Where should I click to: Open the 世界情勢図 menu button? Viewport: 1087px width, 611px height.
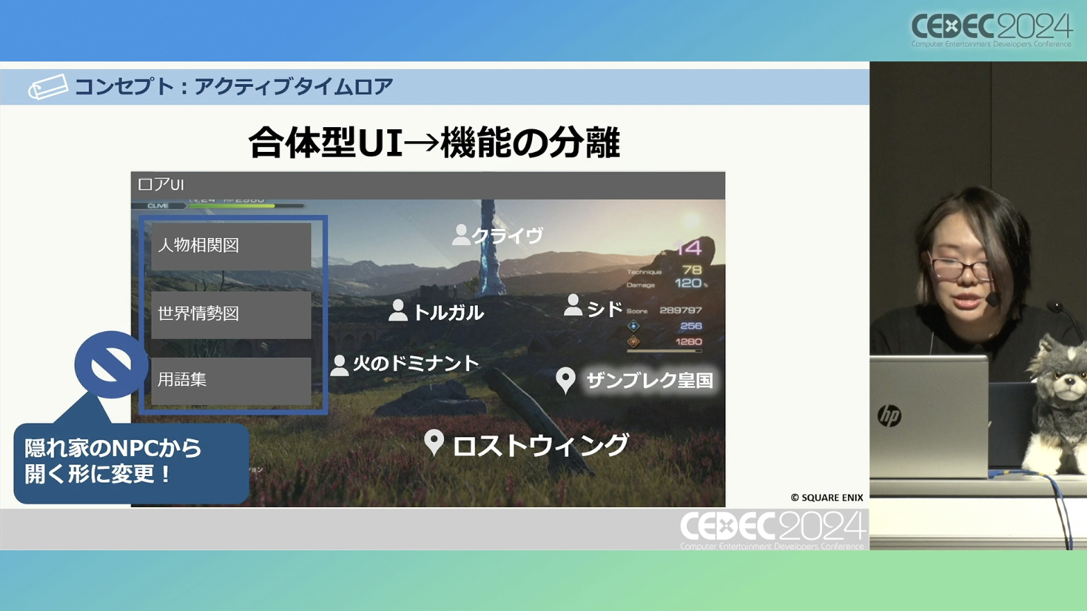click(231, 314)
